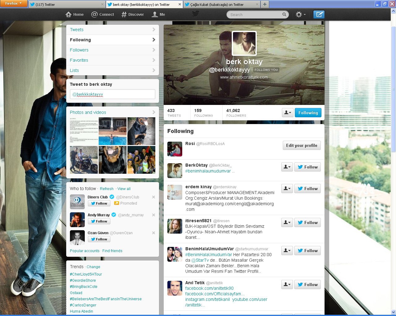Follow the BerkOktay account

(x=307, y=167)
